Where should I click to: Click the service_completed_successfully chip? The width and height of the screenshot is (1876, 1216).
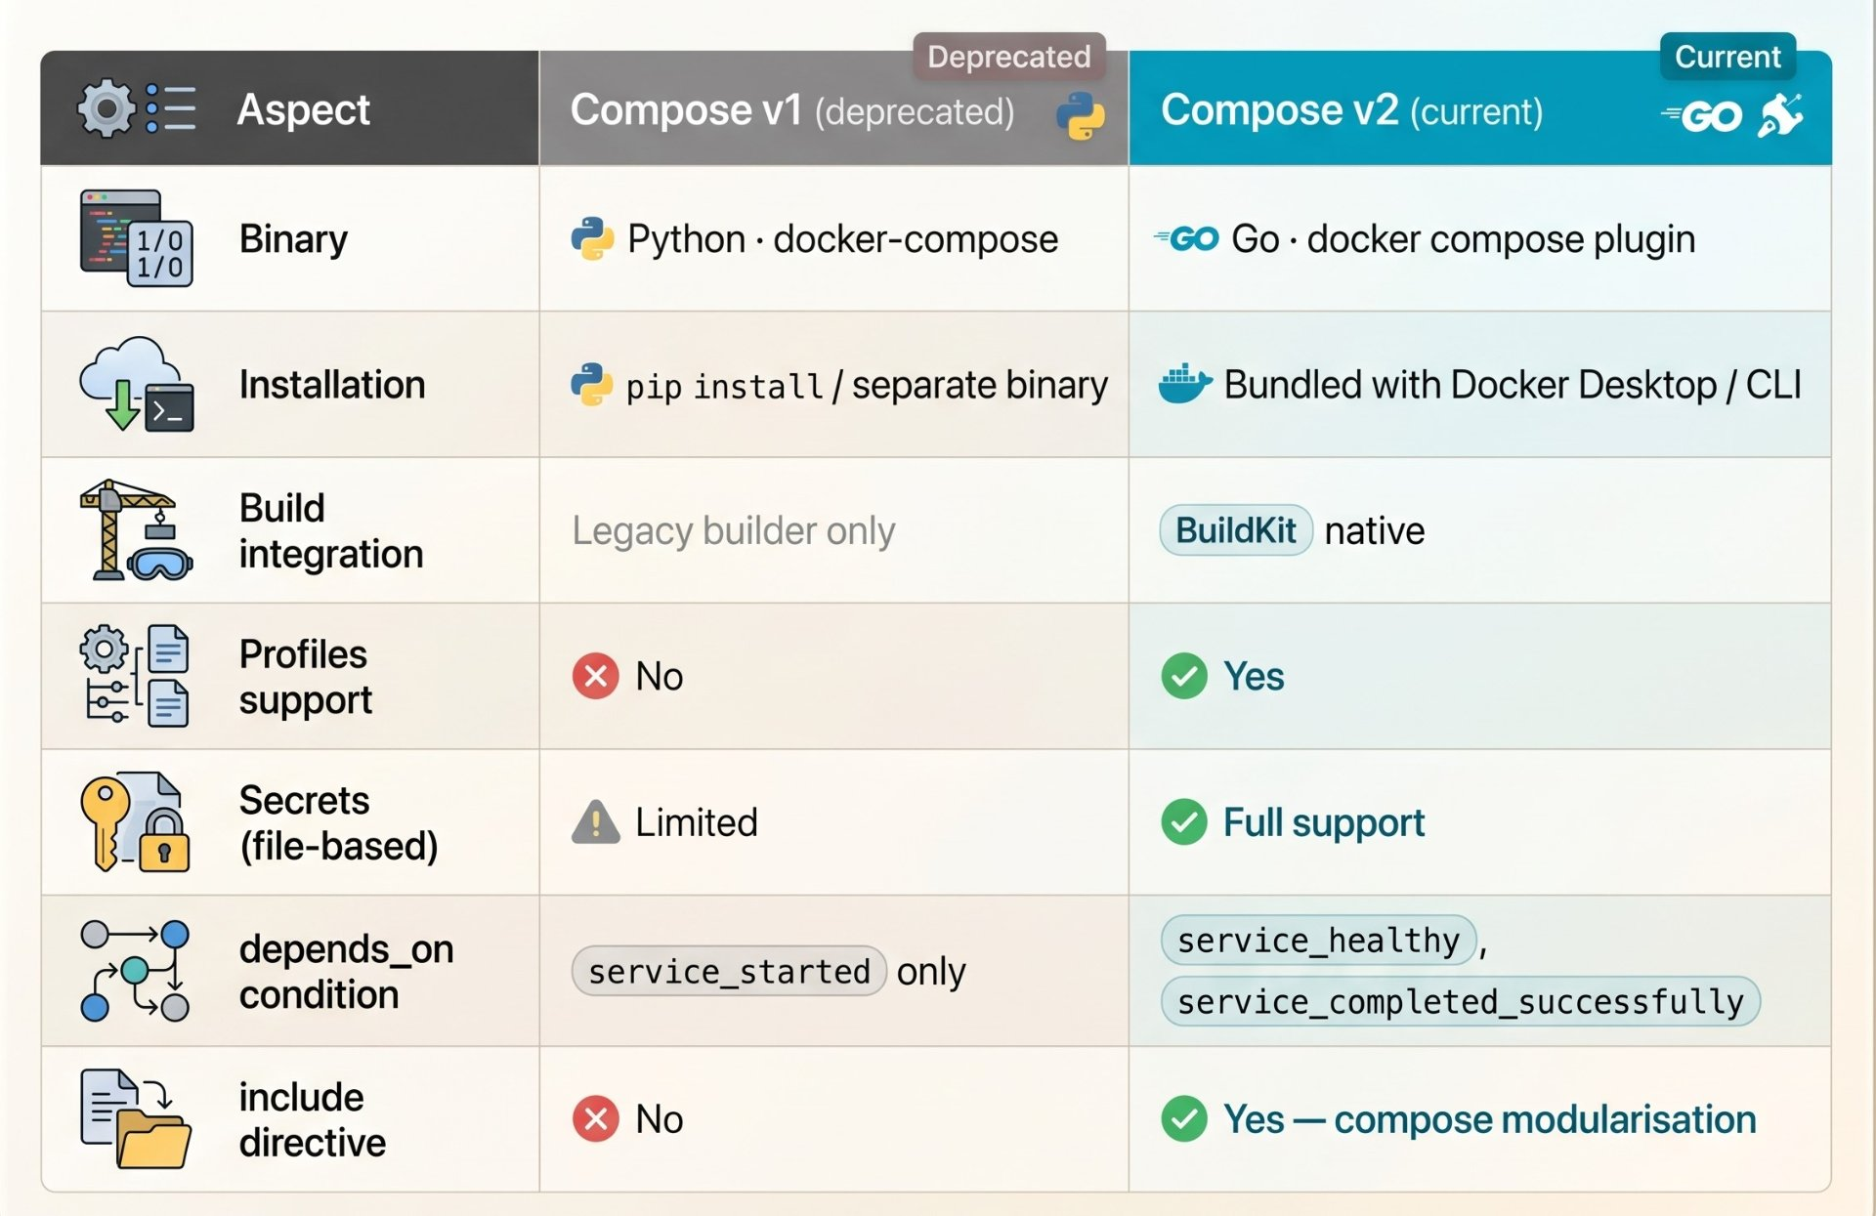click(1461, 1001)
